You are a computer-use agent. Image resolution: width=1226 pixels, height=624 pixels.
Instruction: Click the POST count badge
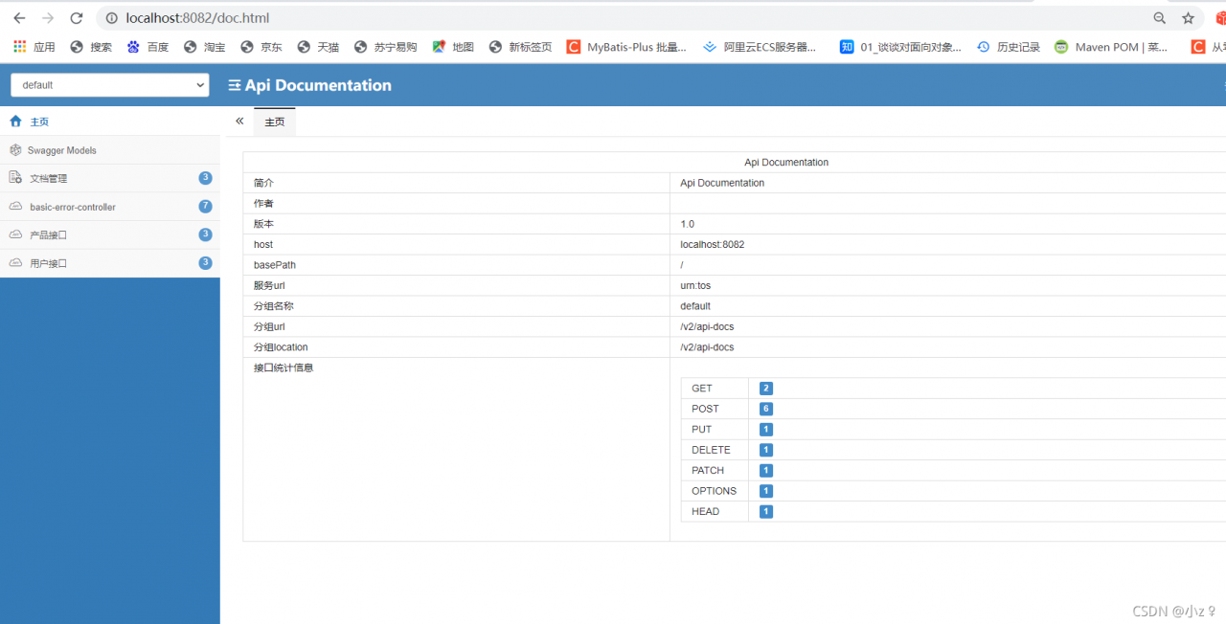coord(766,409)
